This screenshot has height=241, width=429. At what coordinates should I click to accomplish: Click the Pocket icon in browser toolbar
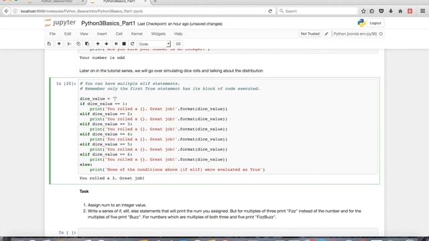381,11
